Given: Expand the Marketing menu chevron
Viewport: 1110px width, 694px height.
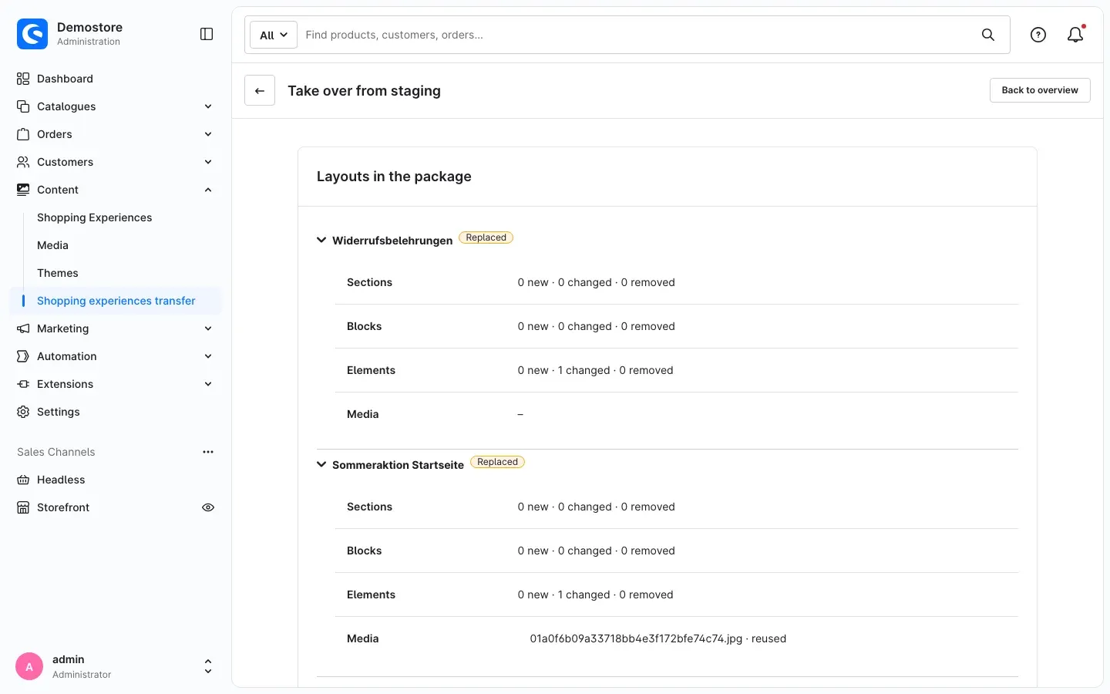Looking at the screenshot, I should coord(208,328).
